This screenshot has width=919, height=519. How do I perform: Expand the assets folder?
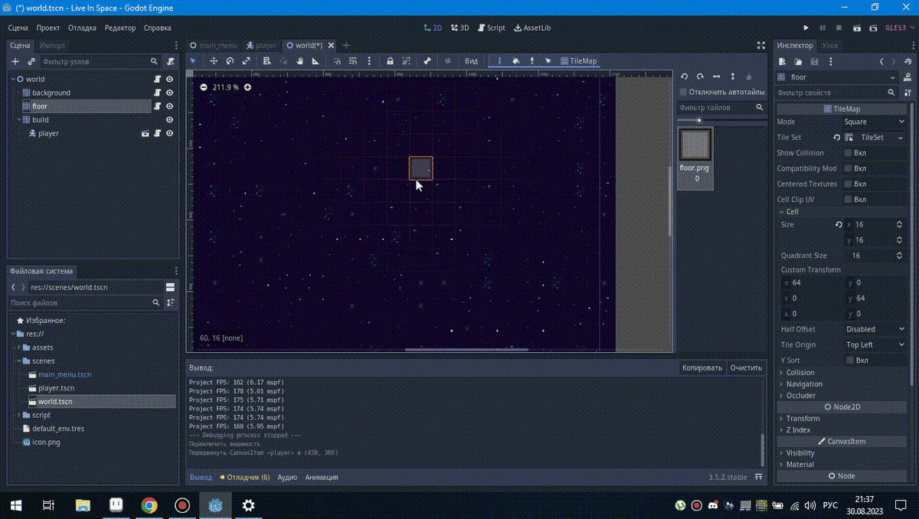click(x=18, y=348)
